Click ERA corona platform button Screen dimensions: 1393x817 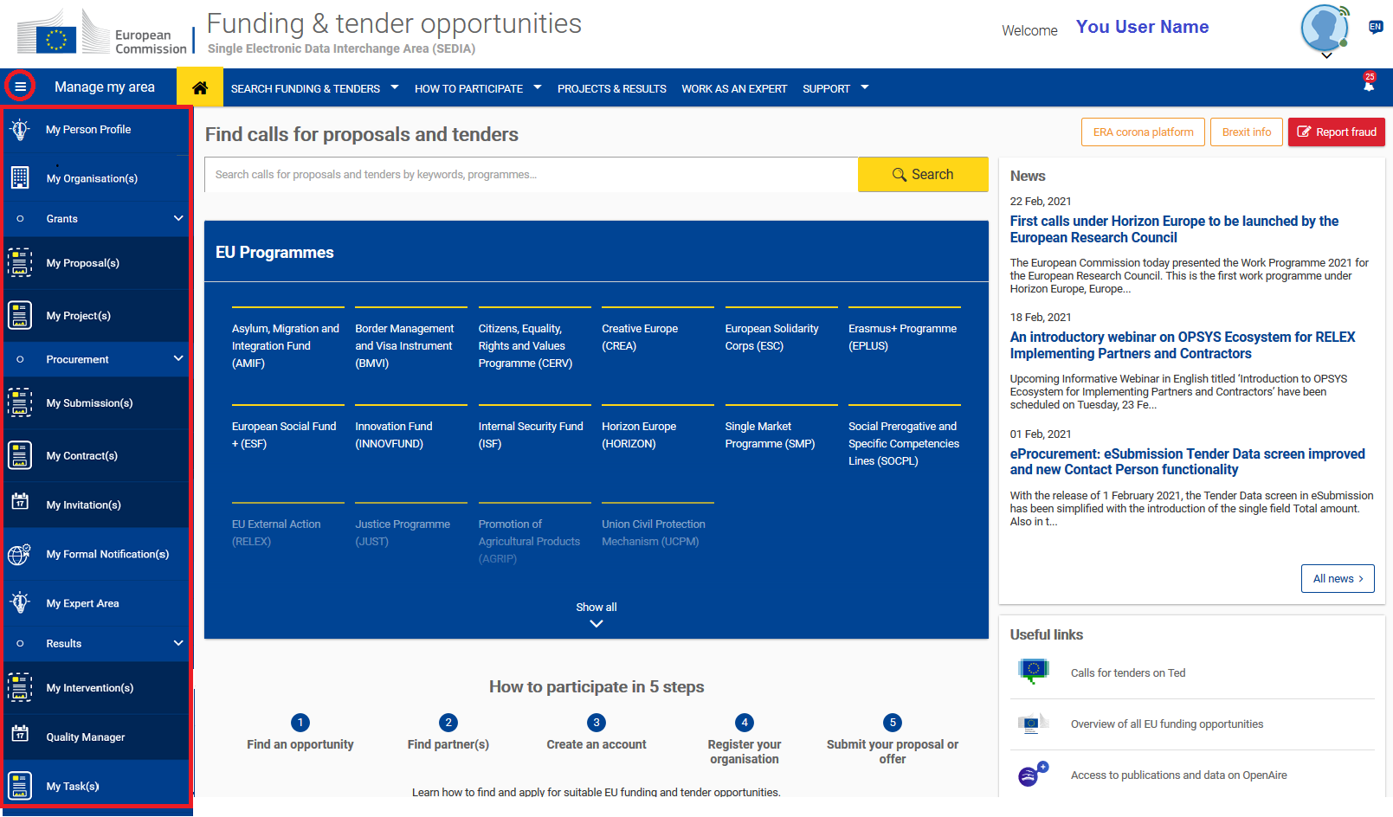click(1143, 132)
